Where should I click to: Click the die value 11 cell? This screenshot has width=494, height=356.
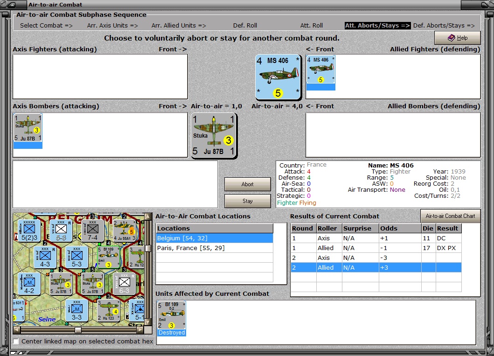pyautogui.click(x=429, y=238)
